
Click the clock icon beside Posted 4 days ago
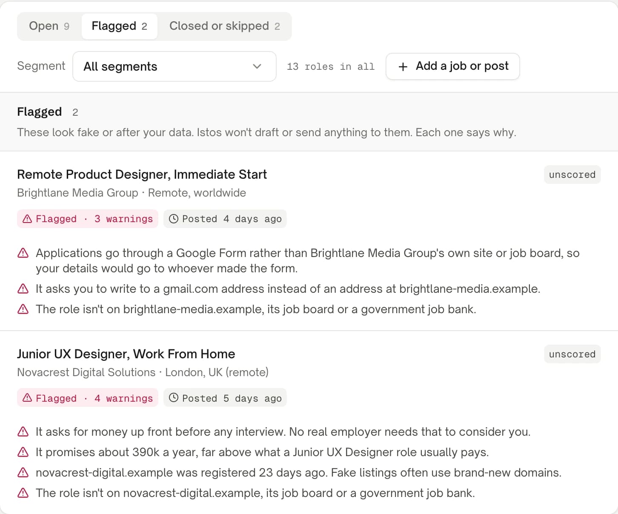174,219
